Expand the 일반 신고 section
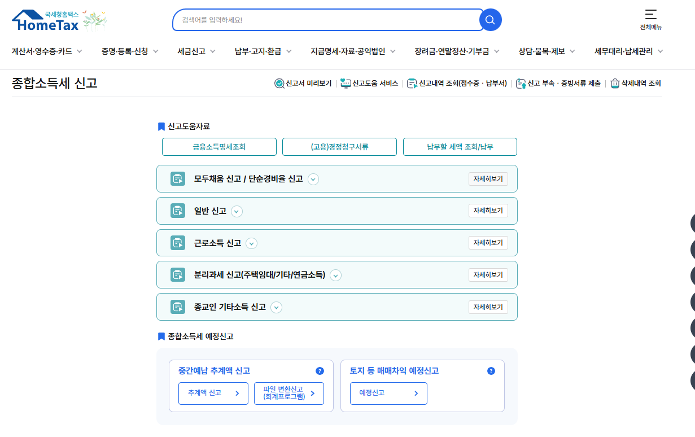This screenshot has width=695, height=437. point(237,211)
